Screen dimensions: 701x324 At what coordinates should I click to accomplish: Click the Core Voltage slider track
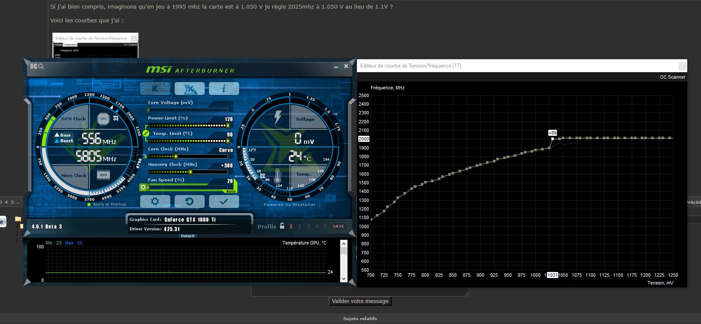(x=188, y=110)
